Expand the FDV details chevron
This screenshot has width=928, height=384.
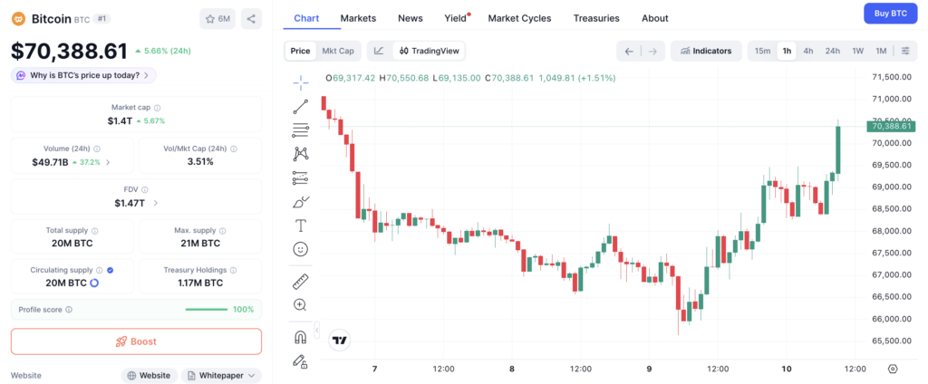coord(156,203)
